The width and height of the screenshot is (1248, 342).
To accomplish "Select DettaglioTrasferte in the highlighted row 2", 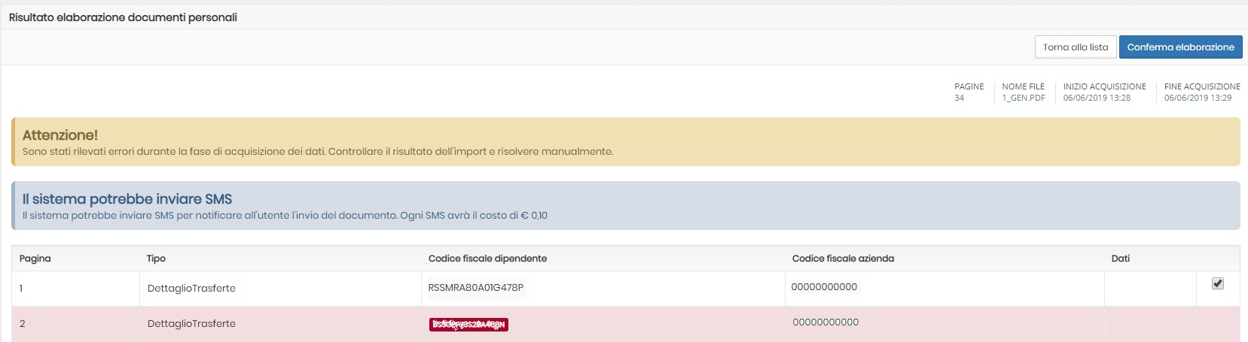I will pyautogui.click(x=191, y=323).
